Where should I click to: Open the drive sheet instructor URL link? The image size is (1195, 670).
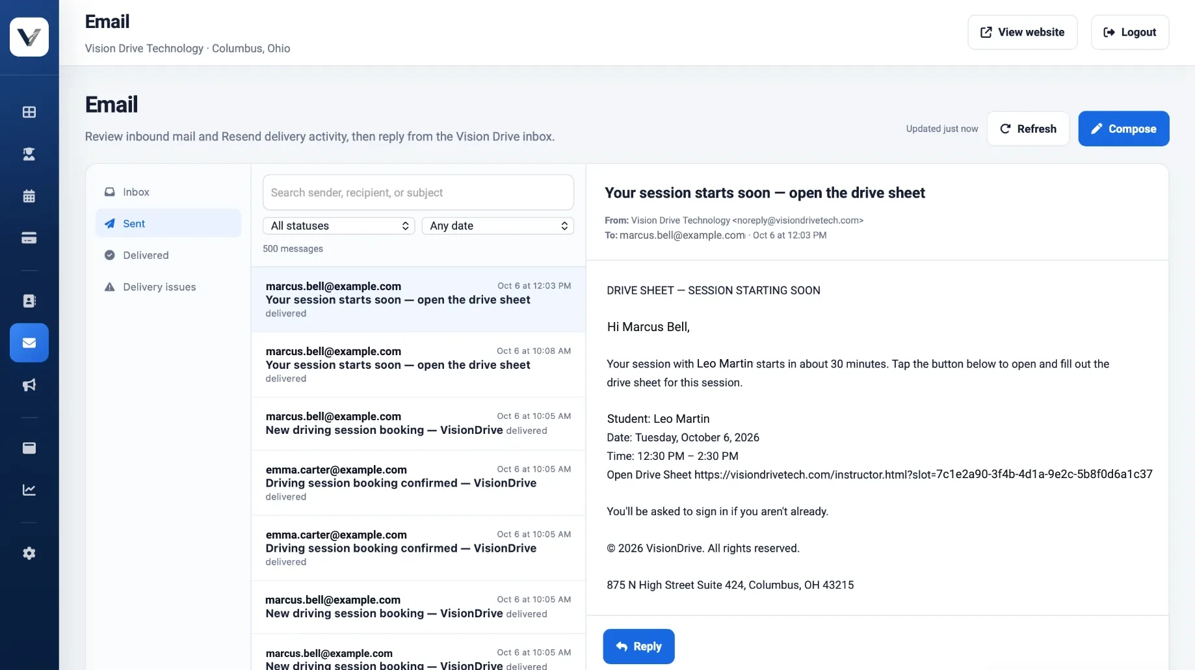(x=923, y=474)
